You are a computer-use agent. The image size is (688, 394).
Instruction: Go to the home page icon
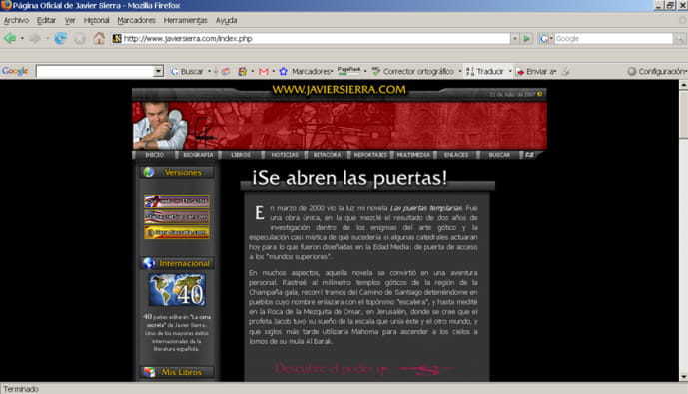coord(99,39)
